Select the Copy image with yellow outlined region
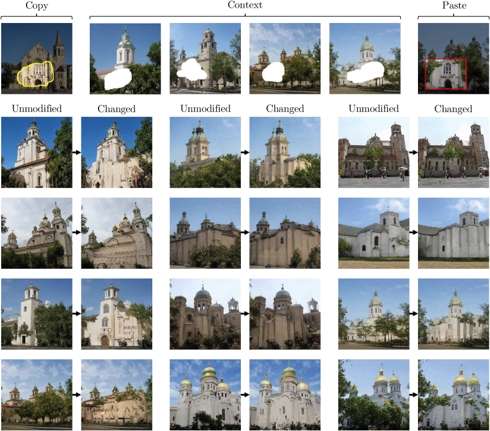Image resolution: width=490 pixels, height=431 pixels. [x=37, y=58]
